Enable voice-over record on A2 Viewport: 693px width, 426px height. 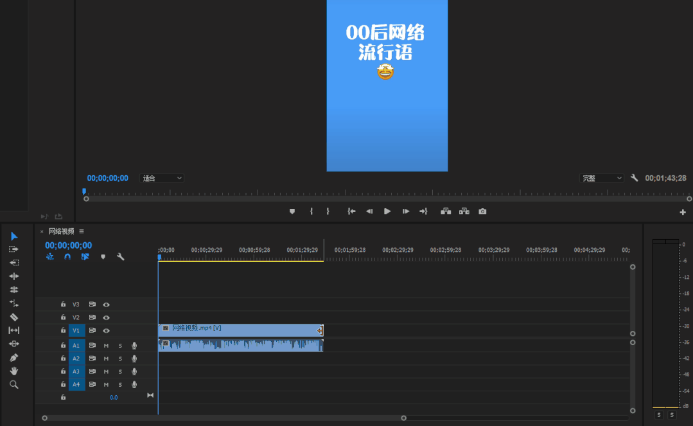click(134, 359)
